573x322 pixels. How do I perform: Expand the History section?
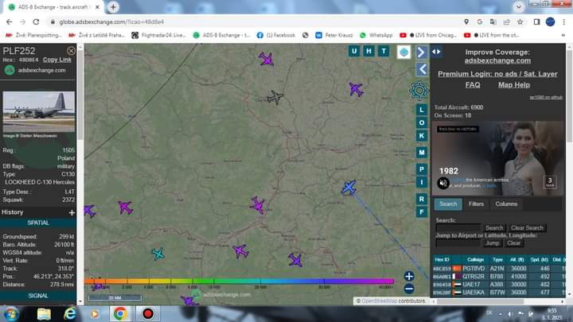(72, 212)
